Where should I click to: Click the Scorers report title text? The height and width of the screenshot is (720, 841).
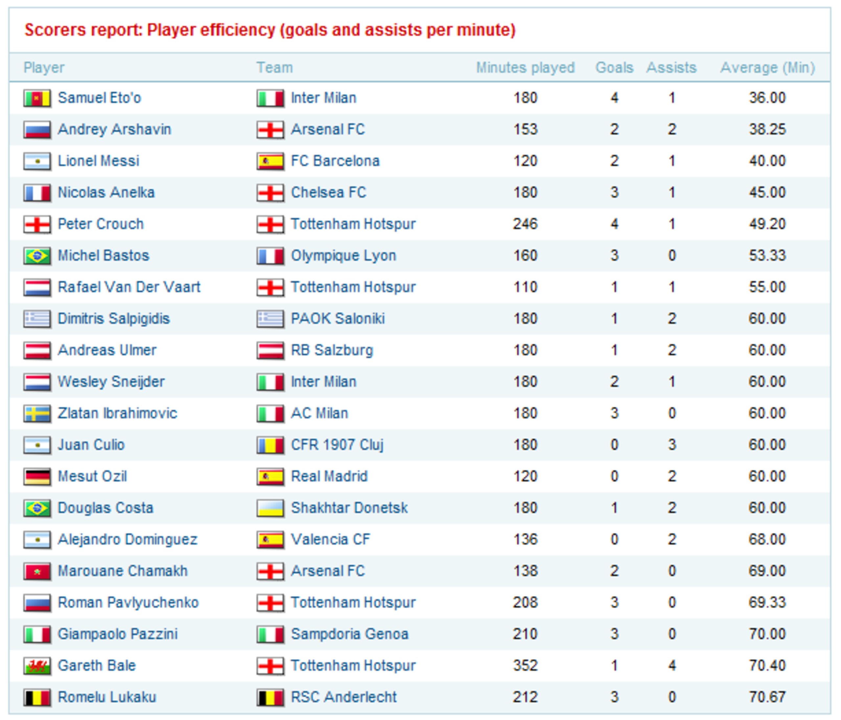(x=270, y=30)
